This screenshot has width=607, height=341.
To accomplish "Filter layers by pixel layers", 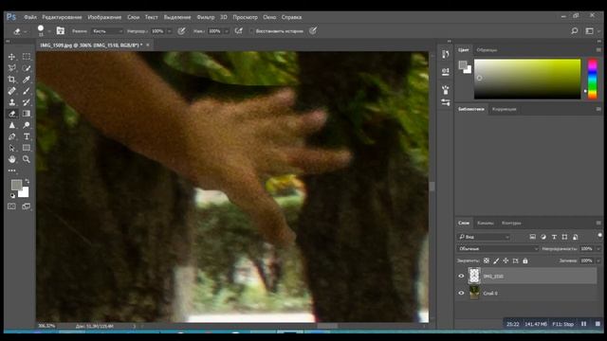I will tap(533, 237).
